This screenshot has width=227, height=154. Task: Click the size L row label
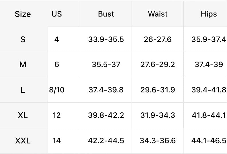[23, 90]
